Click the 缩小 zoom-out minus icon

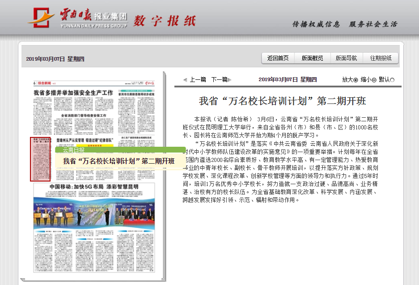(374, 80)
